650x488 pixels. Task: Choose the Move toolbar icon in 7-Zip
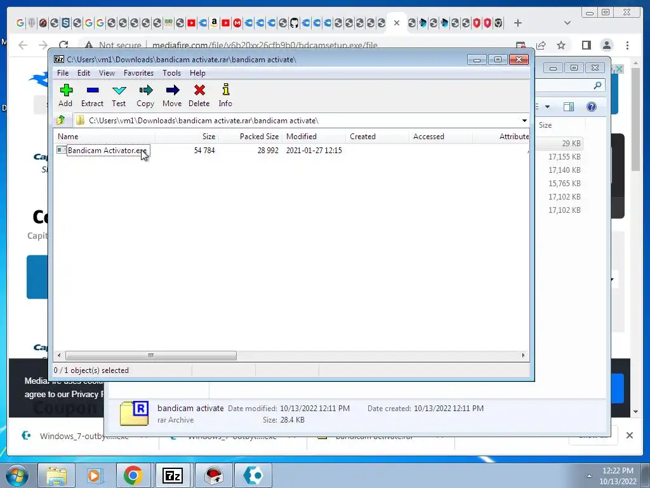click(172, 95)
